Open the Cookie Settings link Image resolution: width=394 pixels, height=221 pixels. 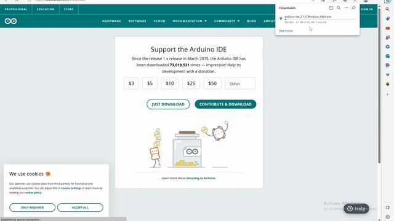click(x=71, y=188)
